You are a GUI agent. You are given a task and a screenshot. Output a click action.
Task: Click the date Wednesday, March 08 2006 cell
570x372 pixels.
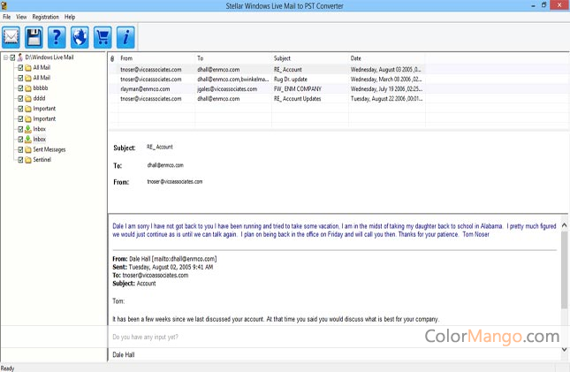386,80
